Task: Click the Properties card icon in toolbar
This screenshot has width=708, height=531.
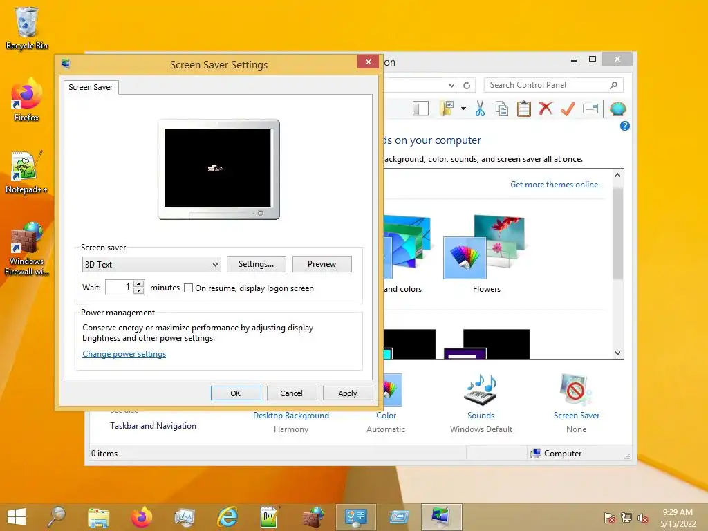Action: [x=590, y=109]
